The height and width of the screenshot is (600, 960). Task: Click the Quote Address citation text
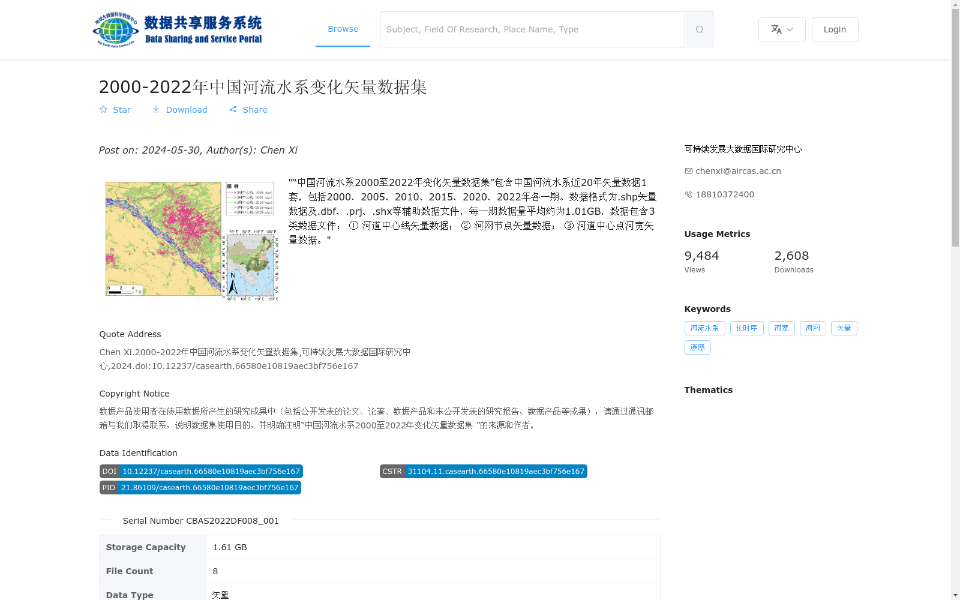click(x=255, y=359)
